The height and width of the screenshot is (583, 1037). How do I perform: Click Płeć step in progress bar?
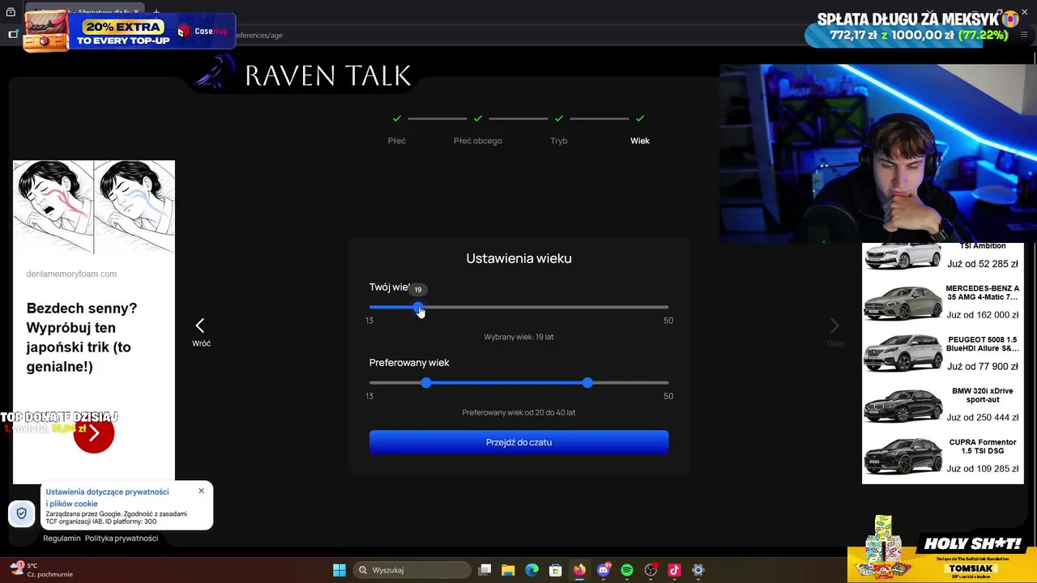397,141
